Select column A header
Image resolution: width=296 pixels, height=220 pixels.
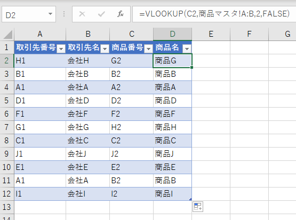tap(40, 34)
